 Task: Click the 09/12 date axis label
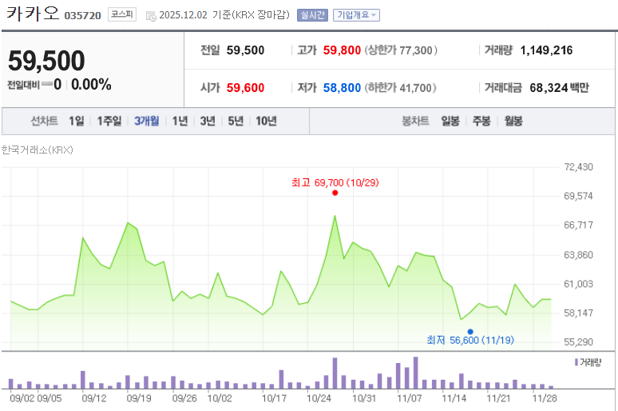93,398
